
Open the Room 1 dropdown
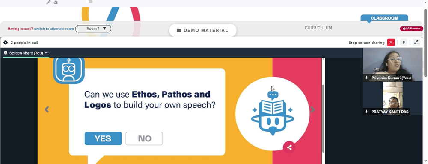point(93,29)
